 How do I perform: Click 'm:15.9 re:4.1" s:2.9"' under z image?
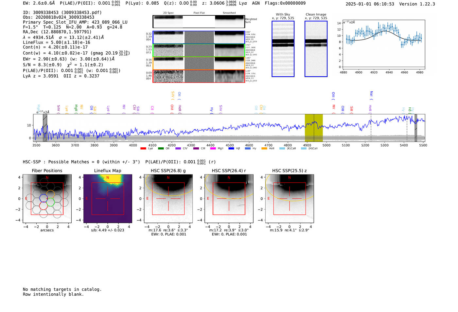coord(290,230)
